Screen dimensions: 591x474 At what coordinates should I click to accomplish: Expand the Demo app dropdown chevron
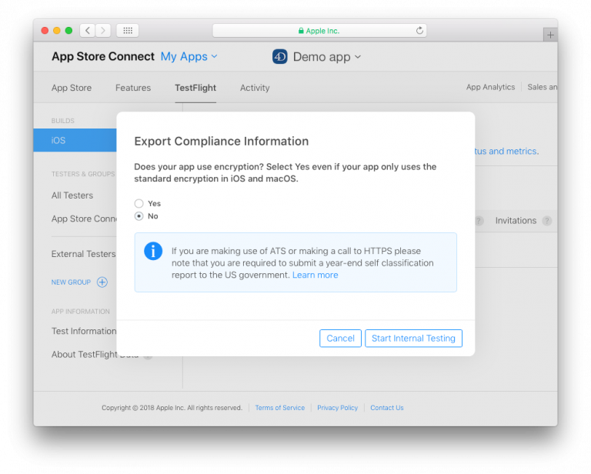click(358, 56)
